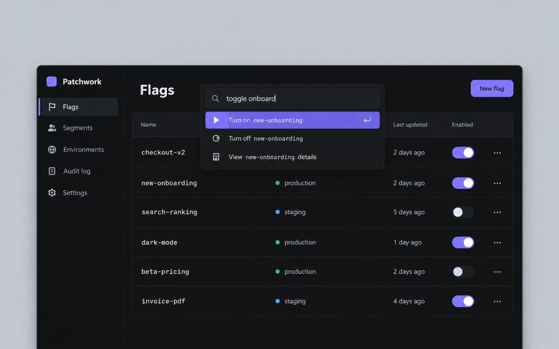Disable the invoice-pdf flag toggle

click(463, 301)
